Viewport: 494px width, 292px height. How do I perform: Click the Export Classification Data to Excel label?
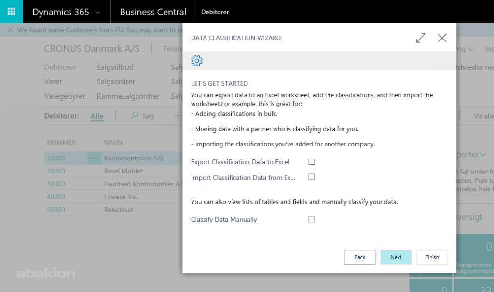pos(240,162)
